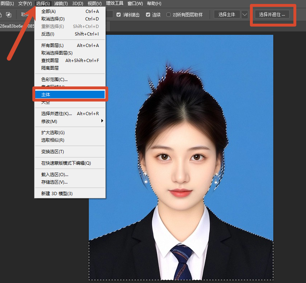
Task: Choose 变换选区(T) menu item
Action: point(70,152)
